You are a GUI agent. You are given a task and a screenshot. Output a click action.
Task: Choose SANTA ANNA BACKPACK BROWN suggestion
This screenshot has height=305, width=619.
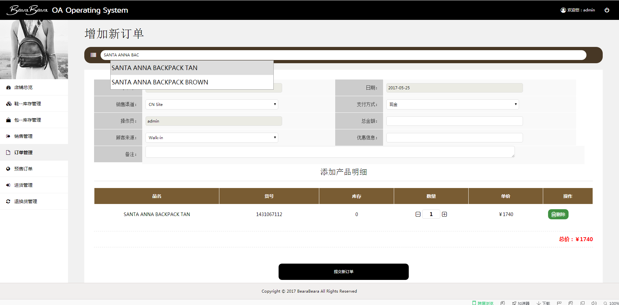(x=160, y=82)
